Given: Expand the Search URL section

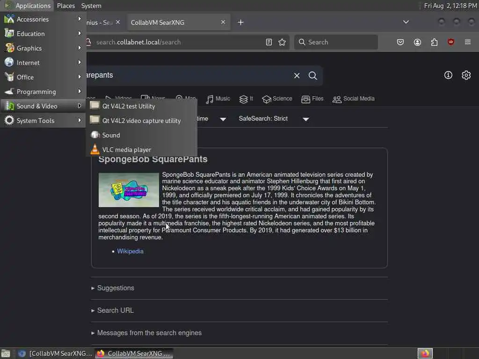Looking at the screenshot, I should pyautogui.click(x=112, y=310).
